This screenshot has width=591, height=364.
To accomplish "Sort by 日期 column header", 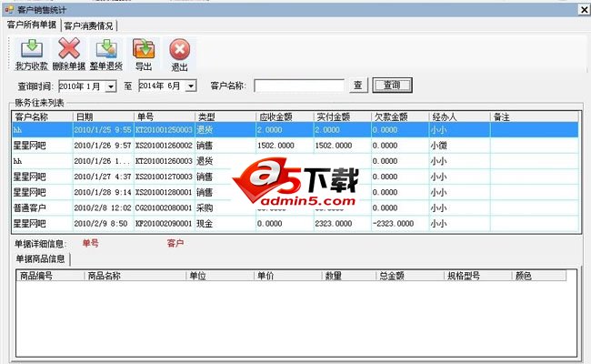I will (x=104, y=116).
